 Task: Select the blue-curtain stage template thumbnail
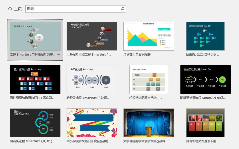(149, 123)
